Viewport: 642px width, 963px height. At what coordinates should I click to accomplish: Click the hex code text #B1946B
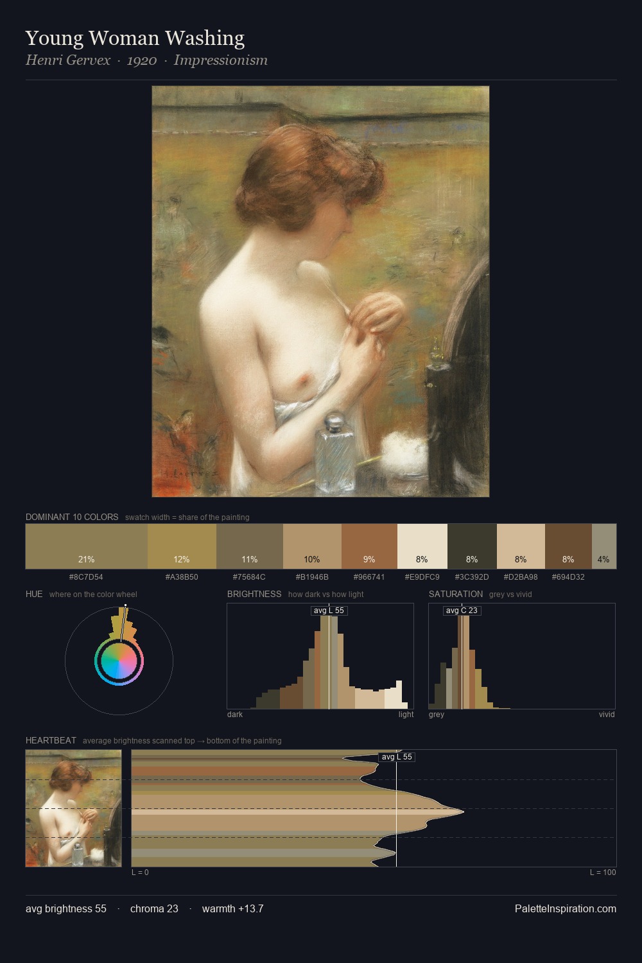pyautogui.click(x=312, y=577)
